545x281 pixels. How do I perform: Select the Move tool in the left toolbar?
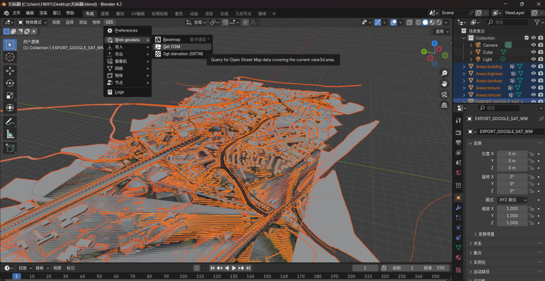tap(10, 71)
